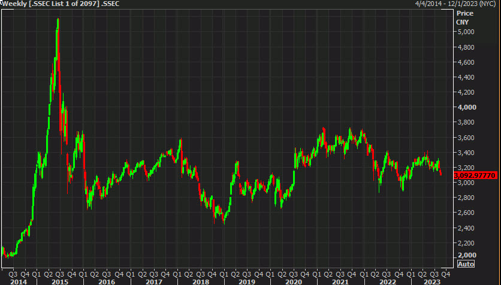Click the 2,800 price axis value
The width and height of the screenshot is (501, 285).
(x=466, y=198)
